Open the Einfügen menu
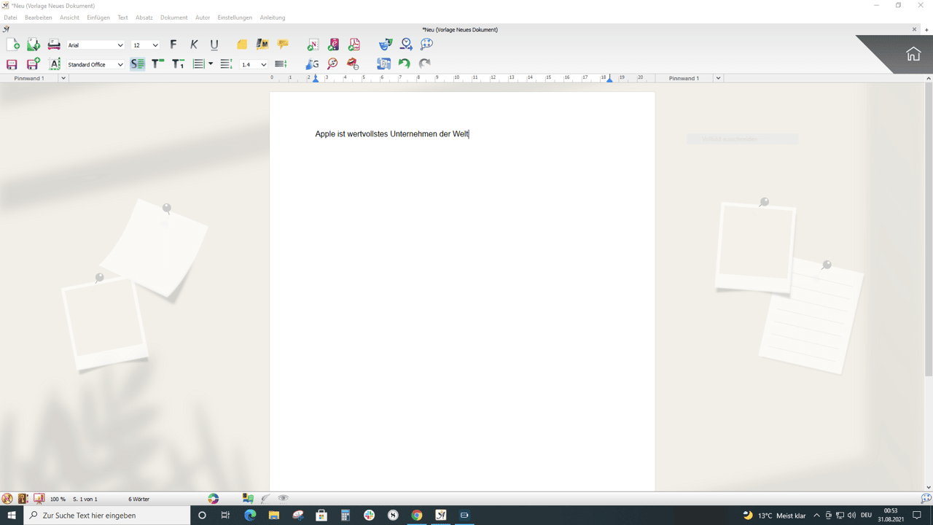The height and width of the screenshot is (525, 933). coord(98,17)
